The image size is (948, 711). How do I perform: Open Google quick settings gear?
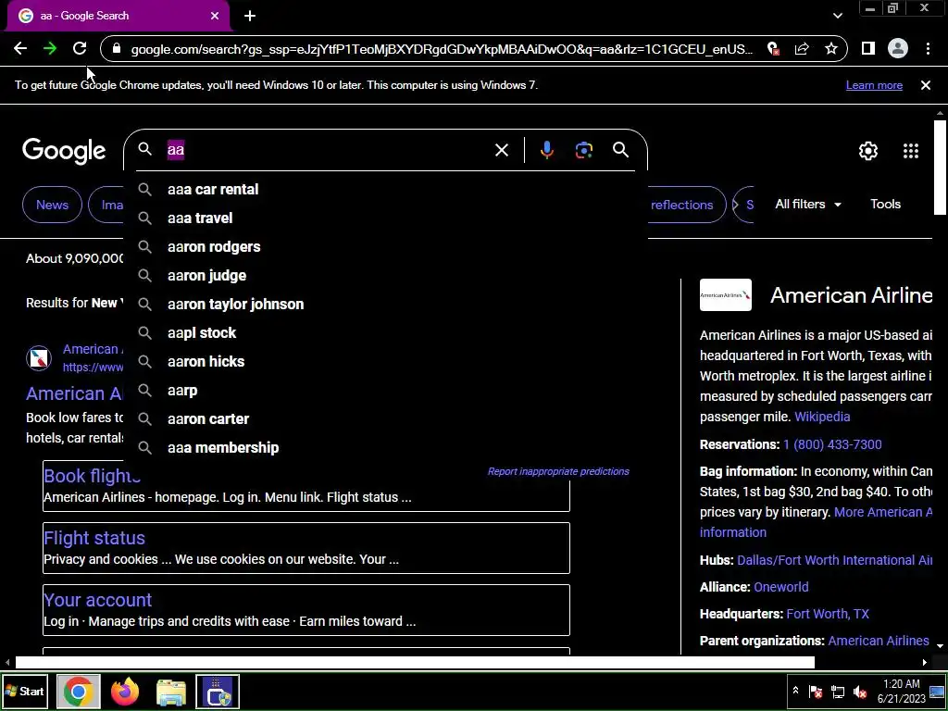pyautogui.click(x=868, y=151)
